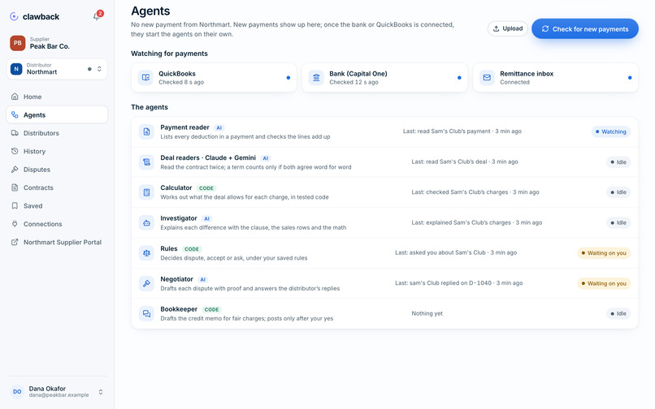Viewport: 655px width, 409px height.
Task: Click the DO user avatar
Action: click(17, 391)
